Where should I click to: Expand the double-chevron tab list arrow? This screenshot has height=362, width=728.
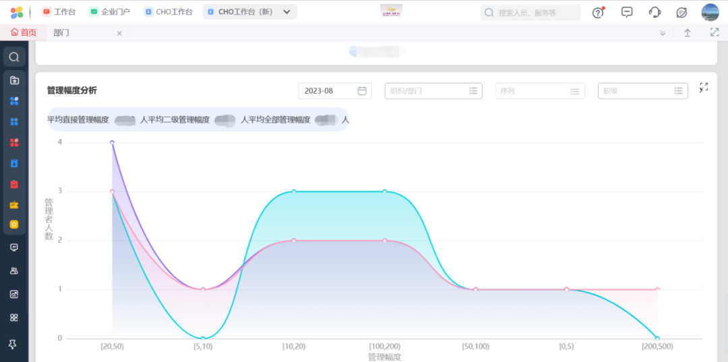coord(663,32)
